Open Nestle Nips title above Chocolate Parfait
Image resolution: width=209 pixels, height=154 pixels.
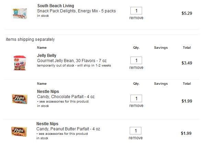pos(48,92)
